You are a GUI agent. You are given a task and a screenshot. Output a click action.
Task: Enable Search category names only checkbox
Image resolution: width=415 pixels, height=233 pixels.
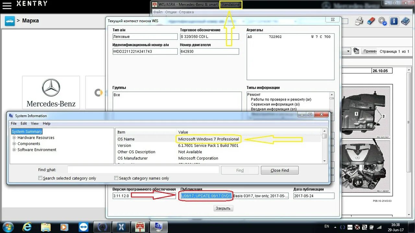(116, 178)
